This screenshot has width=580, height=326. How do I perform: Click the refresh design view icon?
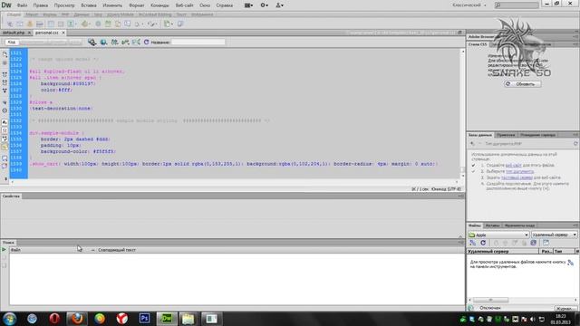[x=146, y=43]
